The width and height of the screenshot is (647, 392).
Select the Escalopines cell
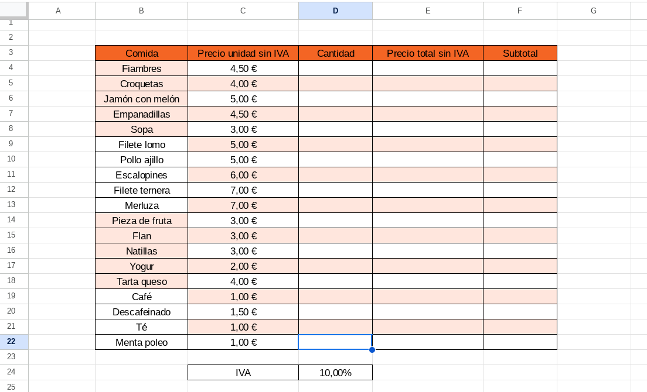point(142,175)
